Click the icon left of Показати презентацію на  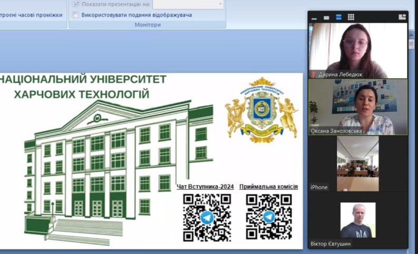[76, 4]
